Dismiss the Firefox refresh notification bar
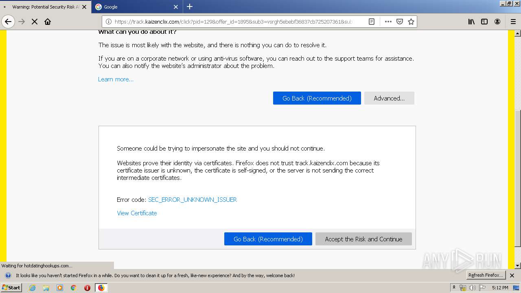 point(512,276)
